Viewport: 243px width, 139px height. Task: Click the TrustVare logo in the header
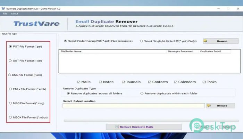(x=36, y=24)
